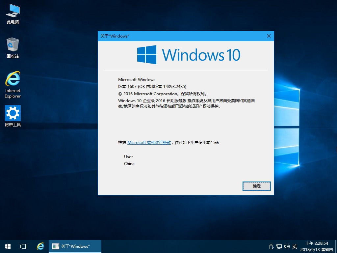
Task: Open the network tray icon
Action: (279, 246)
